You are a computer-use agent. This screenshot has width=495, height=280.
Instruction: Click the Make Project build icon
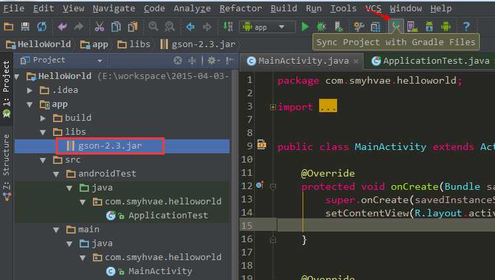coord(228,27)
